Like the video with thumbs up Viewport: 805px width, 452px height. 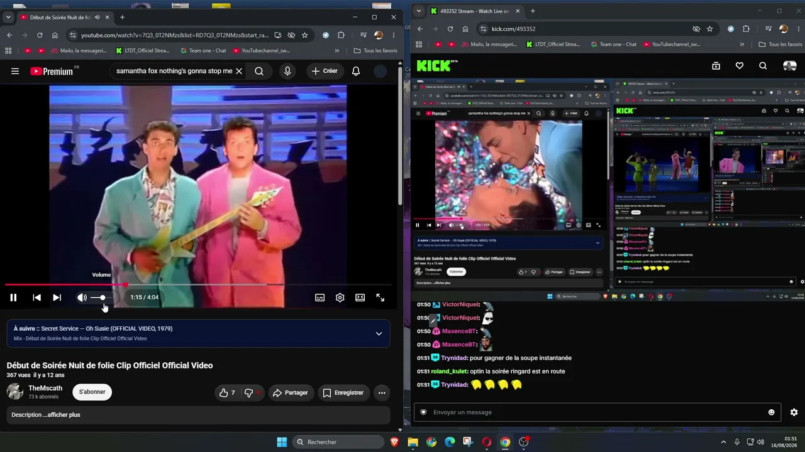pos(227,393)
